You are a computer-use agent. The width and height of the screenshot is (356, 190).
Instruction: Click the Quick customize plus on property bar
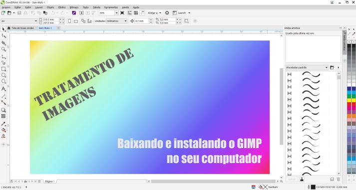[x=195, y=21]
